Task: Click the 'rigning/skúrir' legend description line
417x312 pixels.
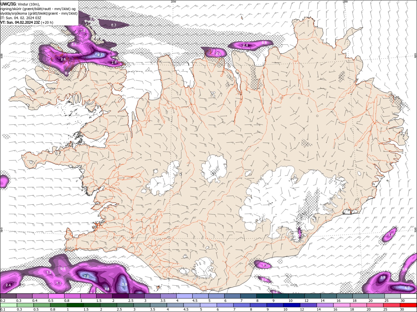Action: pyautogui.click(x=38, y=9)
